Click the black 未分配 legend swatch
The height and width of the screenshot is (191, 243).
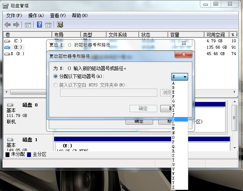pos(8,154)
